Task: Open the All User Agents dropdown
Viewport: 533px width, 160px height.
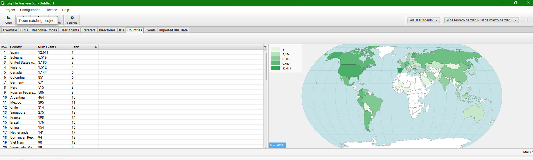Action: point(423,20)
